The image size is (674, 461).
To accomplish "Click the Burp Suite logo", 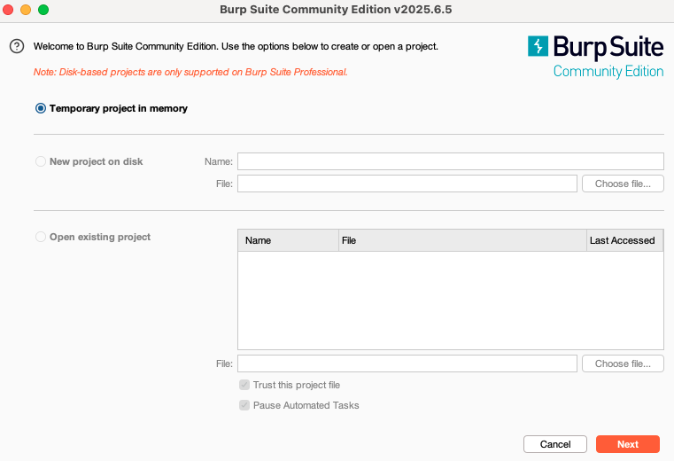I will [x=595, y=57].
